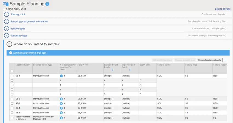This screenshot has height=123, width=233.
Task: Click the step 4 circle icon
Action: [x=7, y=36]
